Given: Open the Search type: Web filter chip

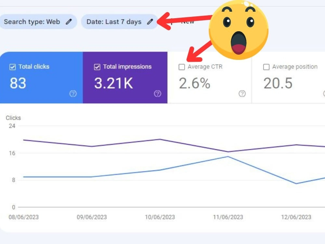Looking at the screenshot, I should coord(38,21).
